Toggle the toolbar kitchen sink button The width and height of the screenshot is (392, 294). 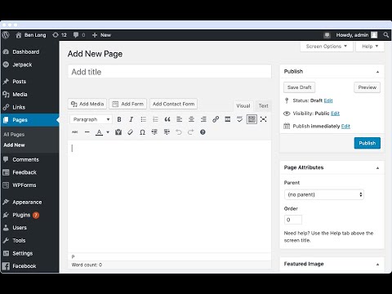(252, 119)
